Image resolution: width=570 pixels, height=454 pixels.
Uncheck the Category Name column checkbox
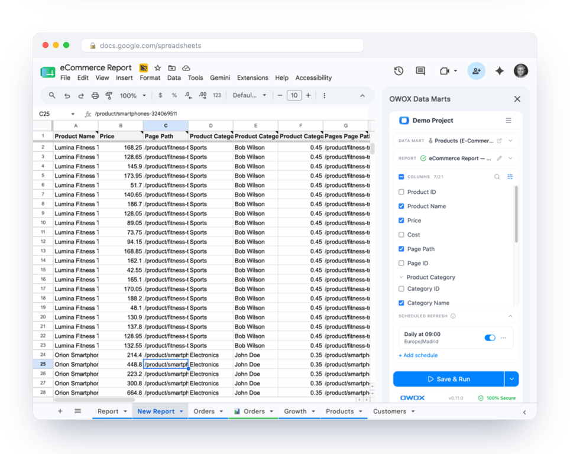click(401, 303)
